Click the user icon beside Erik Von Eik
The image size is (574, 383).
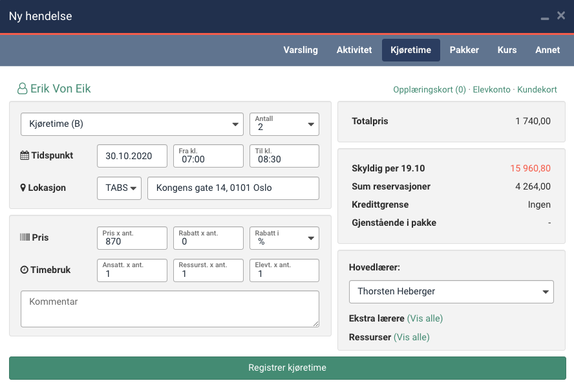23,89
